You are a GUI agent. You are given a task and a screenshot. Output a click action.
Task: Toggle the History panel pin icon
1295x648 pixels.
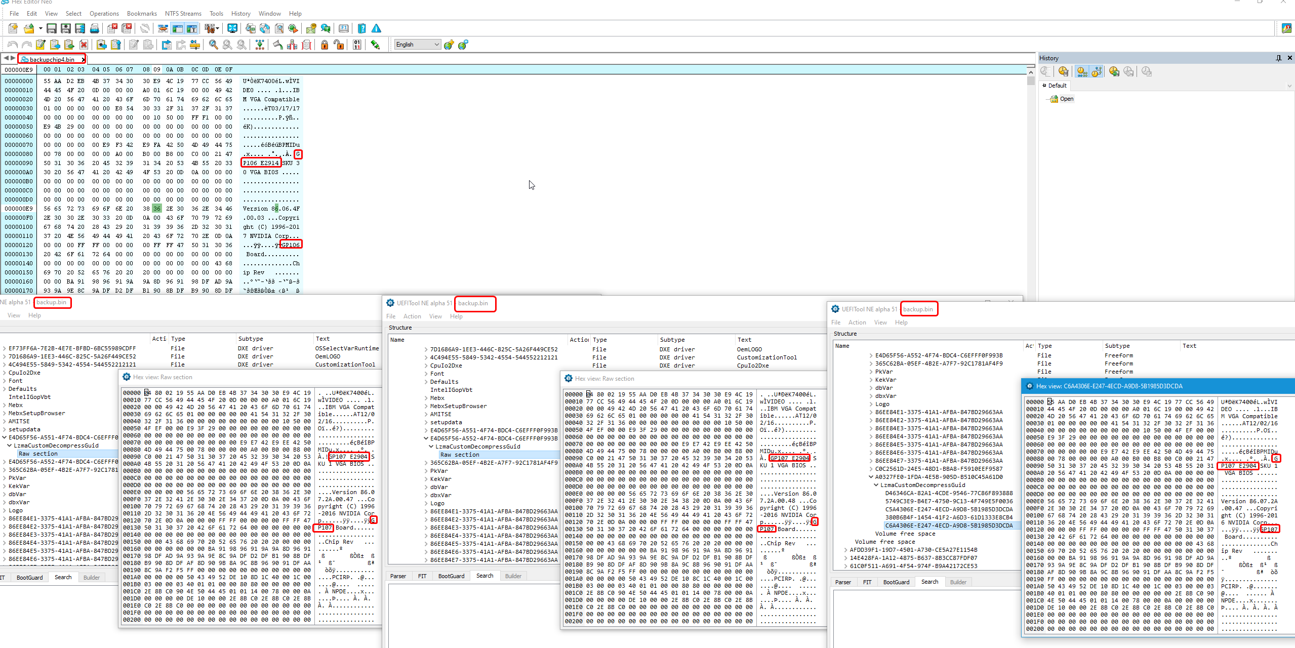coord(1278,58)
